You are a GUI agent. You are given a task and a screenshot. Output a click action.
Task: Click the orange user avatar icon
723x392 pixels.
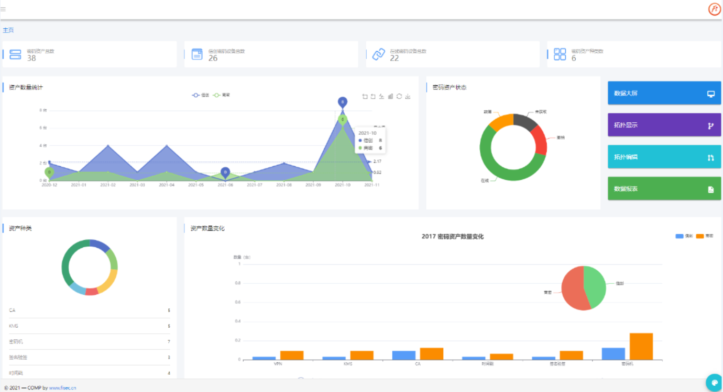tap(714, 9)
